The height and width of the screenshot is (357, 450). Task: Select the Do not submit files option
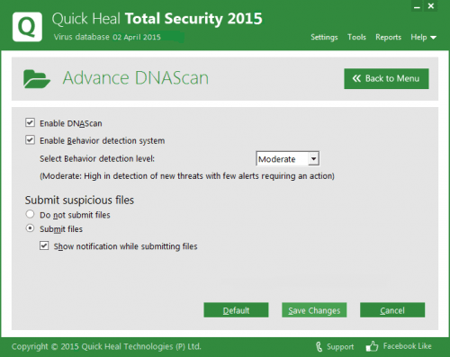(30, 214)
